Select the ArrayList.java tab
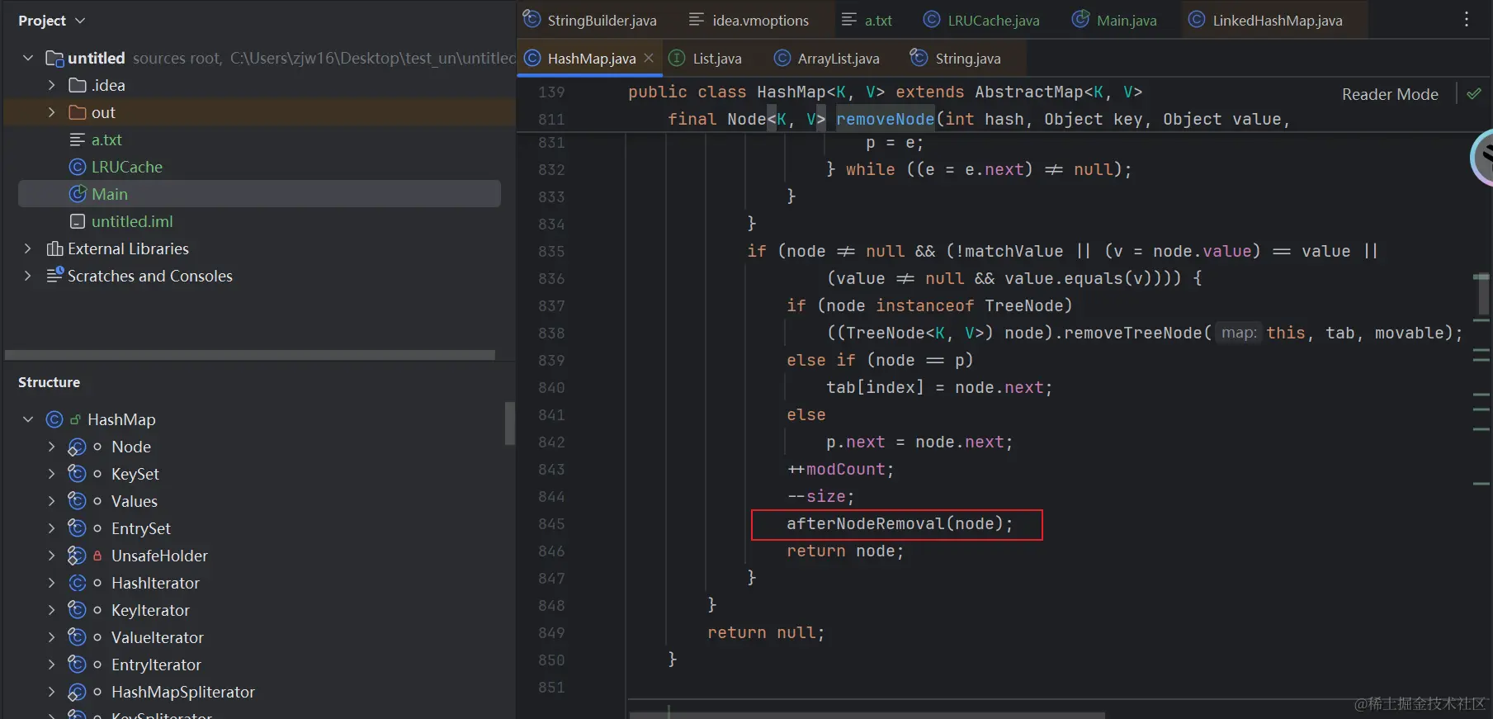Screen dimensions: 1493x719 click(826, 58)
